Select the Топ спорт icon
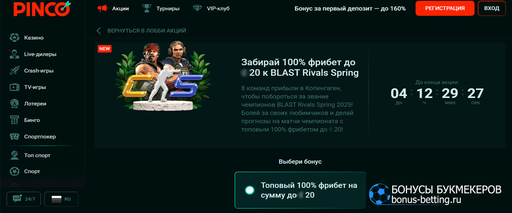 [x=15, y=155]
